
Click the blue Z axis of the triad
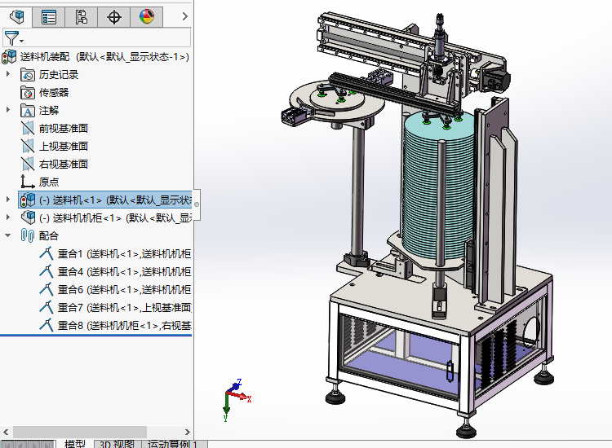236,385
